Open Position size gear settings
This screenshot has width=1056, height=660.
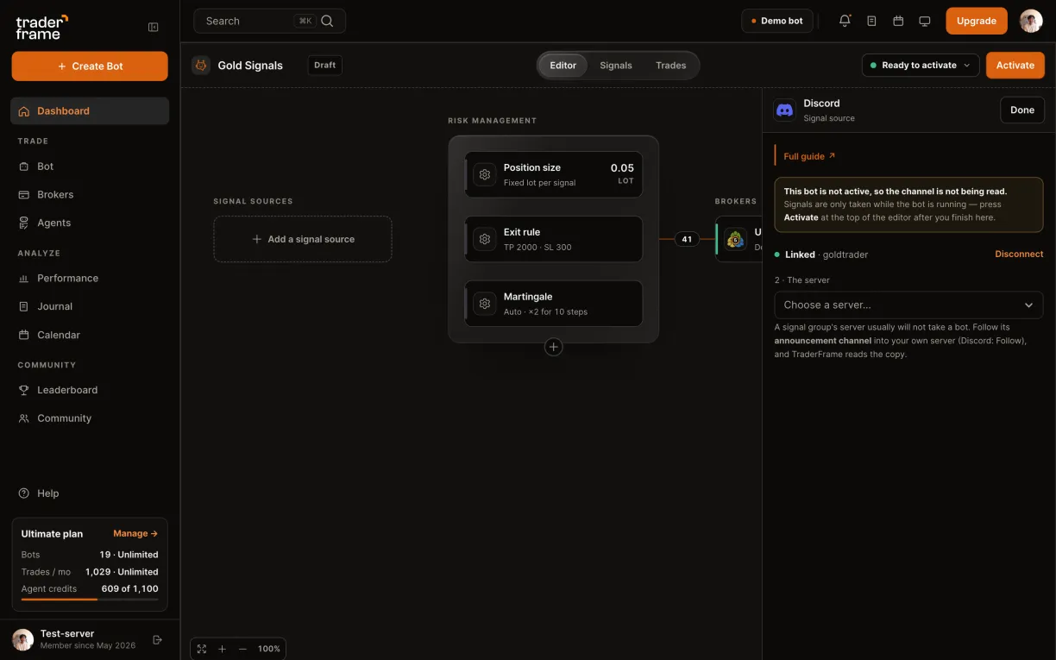485,174
